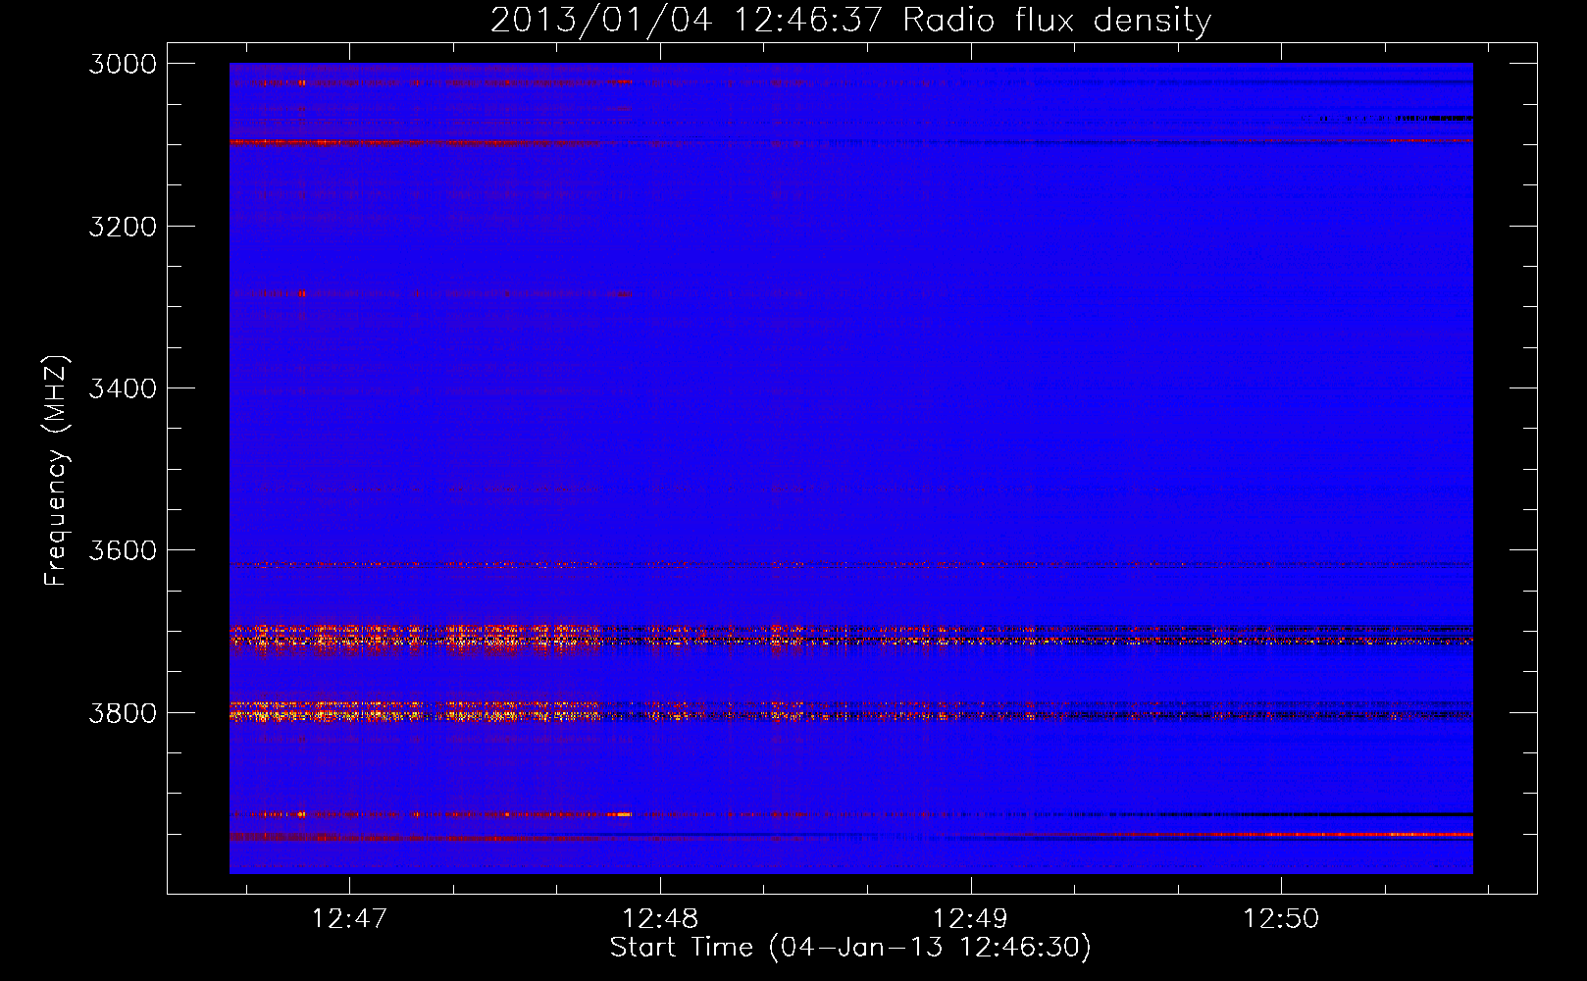The height and width of the screenshot is (981, 1587).
Task: Click the "Frequency (MHZ)" axis title
Action: pyautogui.click(x=57, y=471)
